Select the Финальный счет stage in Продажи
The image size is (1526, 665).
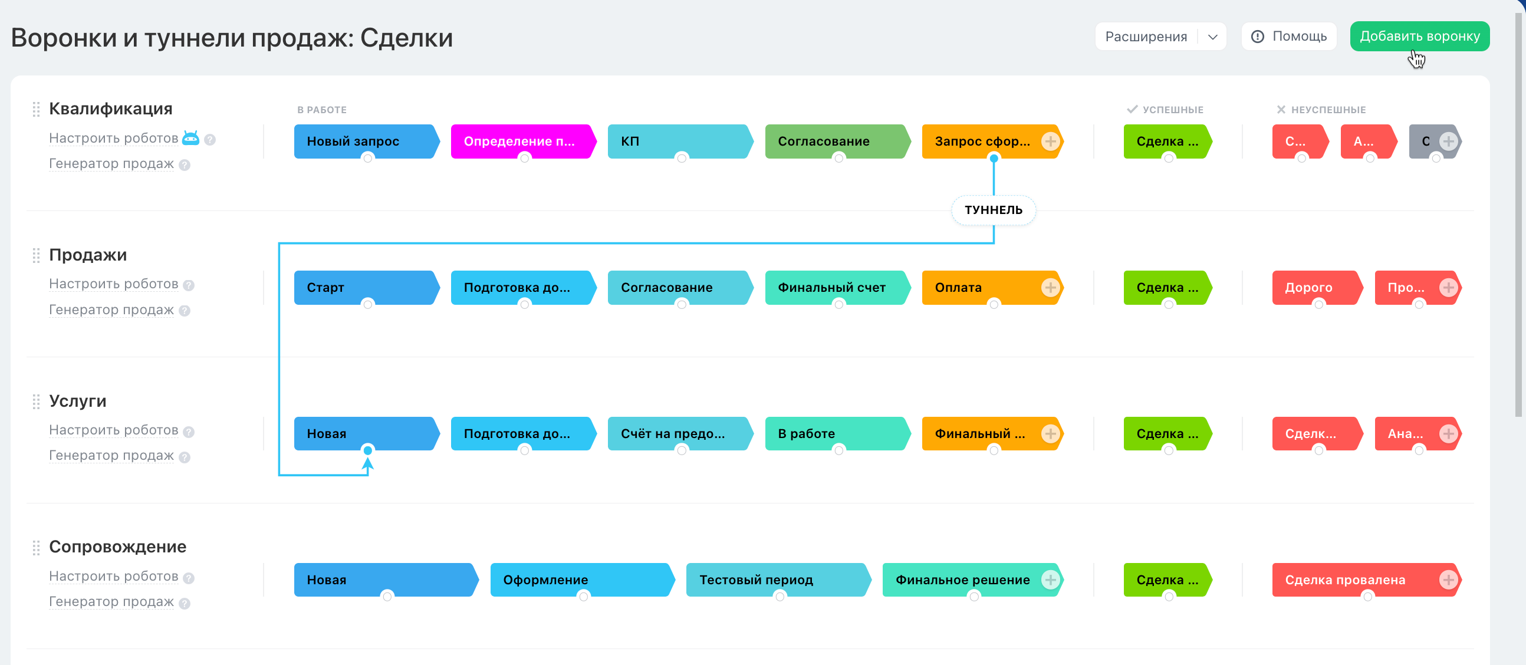832,288
